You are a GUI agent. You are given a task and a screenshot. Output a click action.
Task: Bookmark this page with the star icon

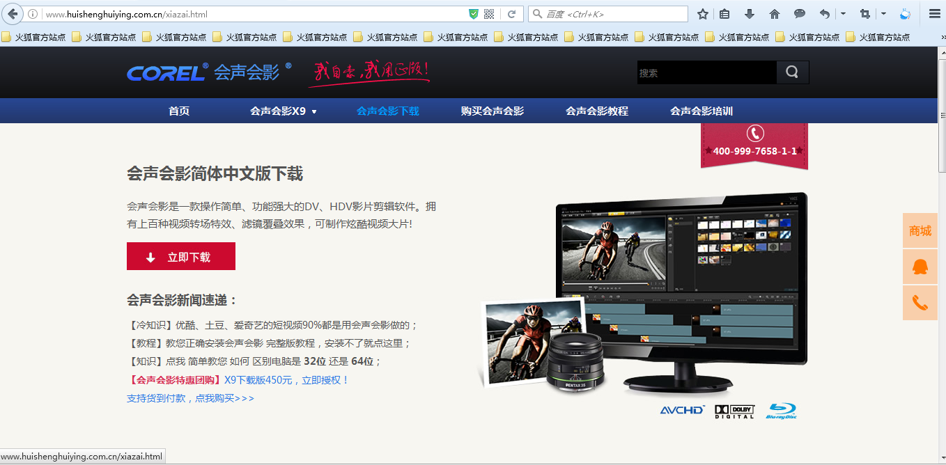703,14
